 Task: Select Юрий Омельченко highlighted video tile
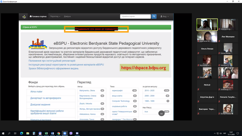point(207,25)
